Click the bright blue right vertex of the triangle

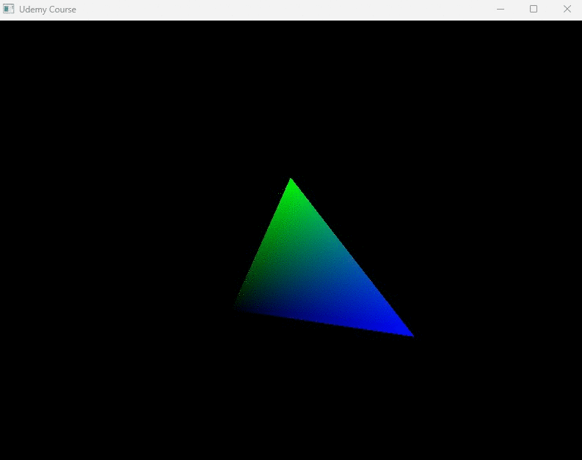point(410,334)
